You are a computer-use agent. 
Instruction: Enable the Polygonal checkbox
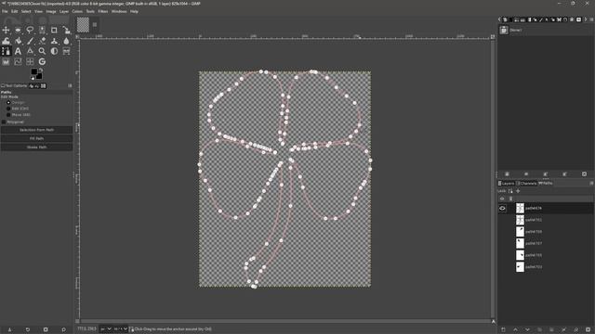coord(4,122)
